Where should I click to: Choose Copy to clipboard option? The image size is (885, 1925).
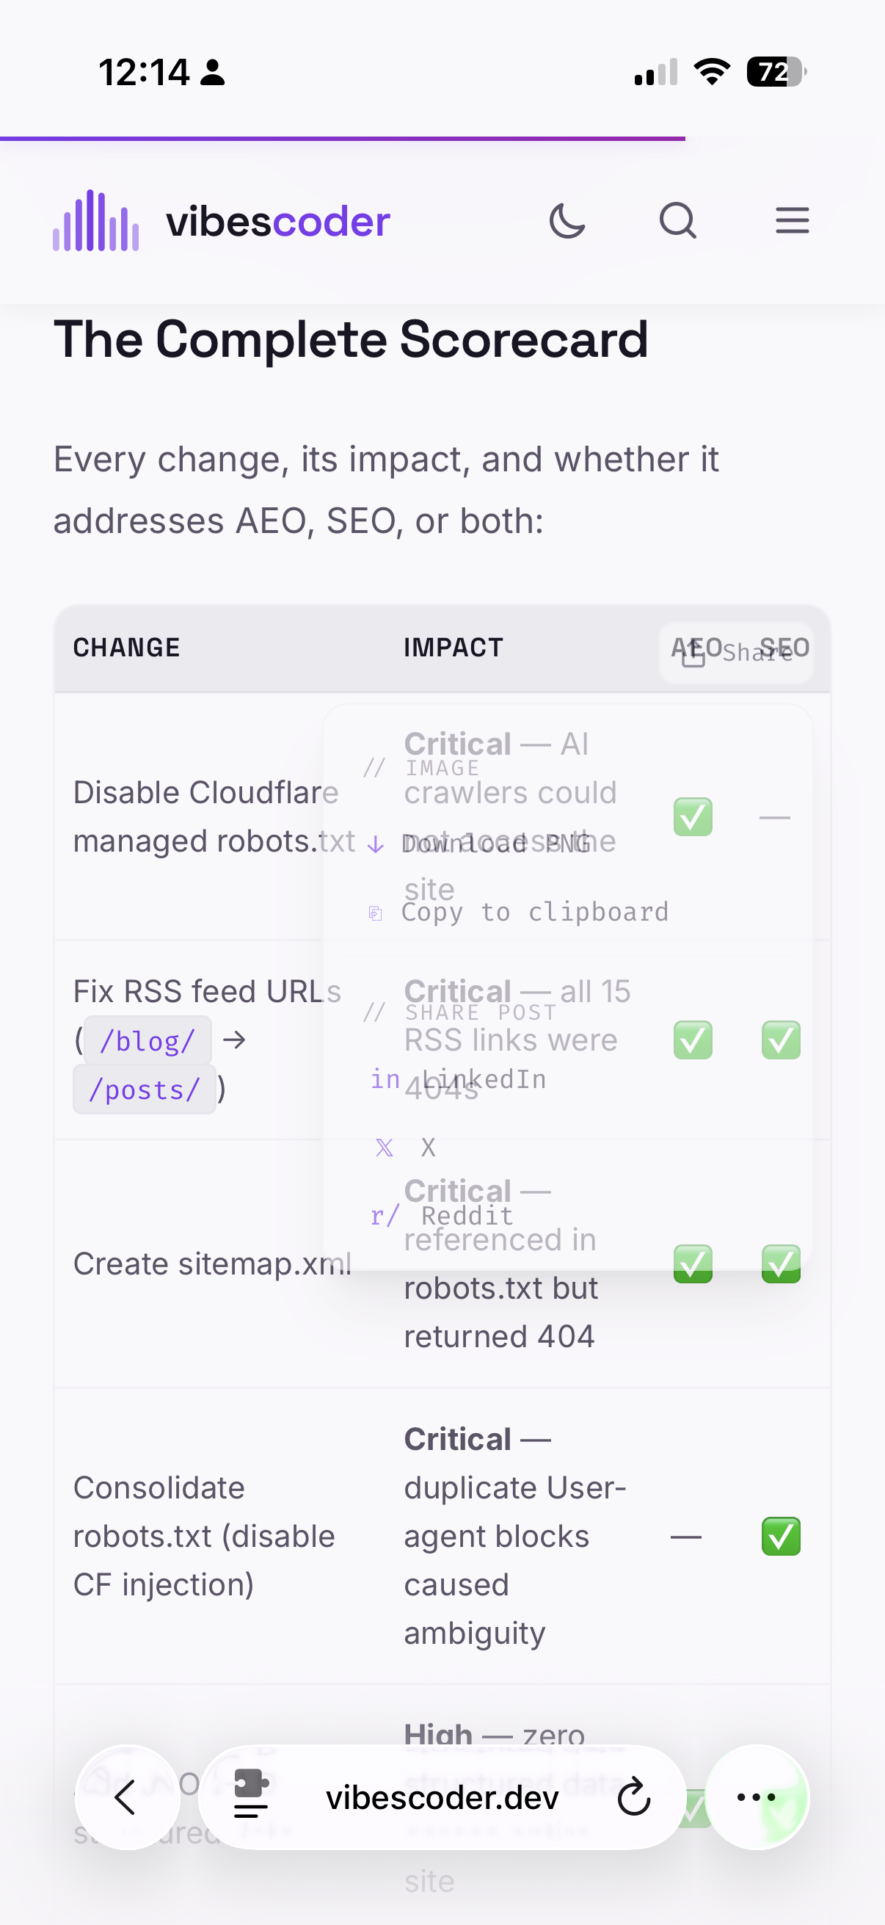[517, 913]
